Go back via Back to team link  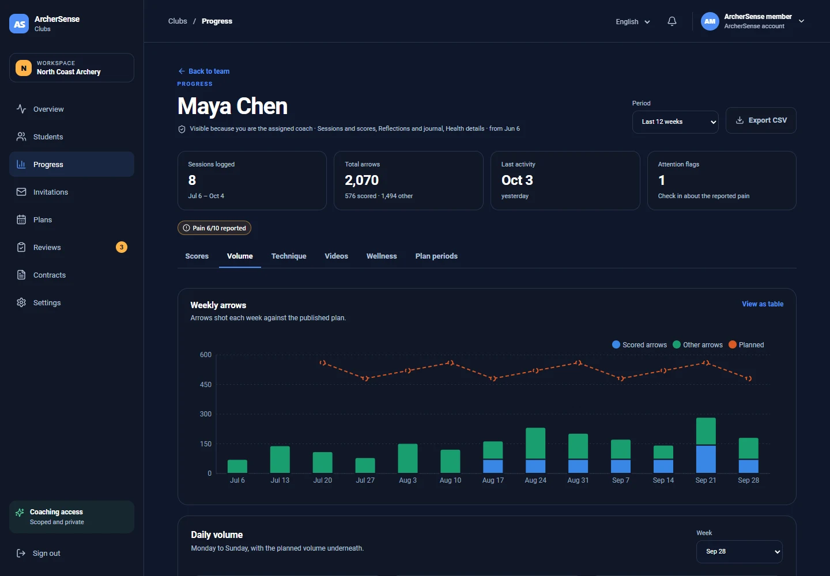(x=203, y=71)
